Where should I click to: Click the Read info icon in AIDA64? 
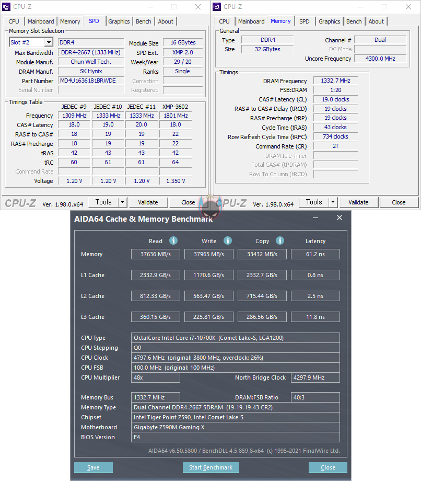tap(173, 241)
